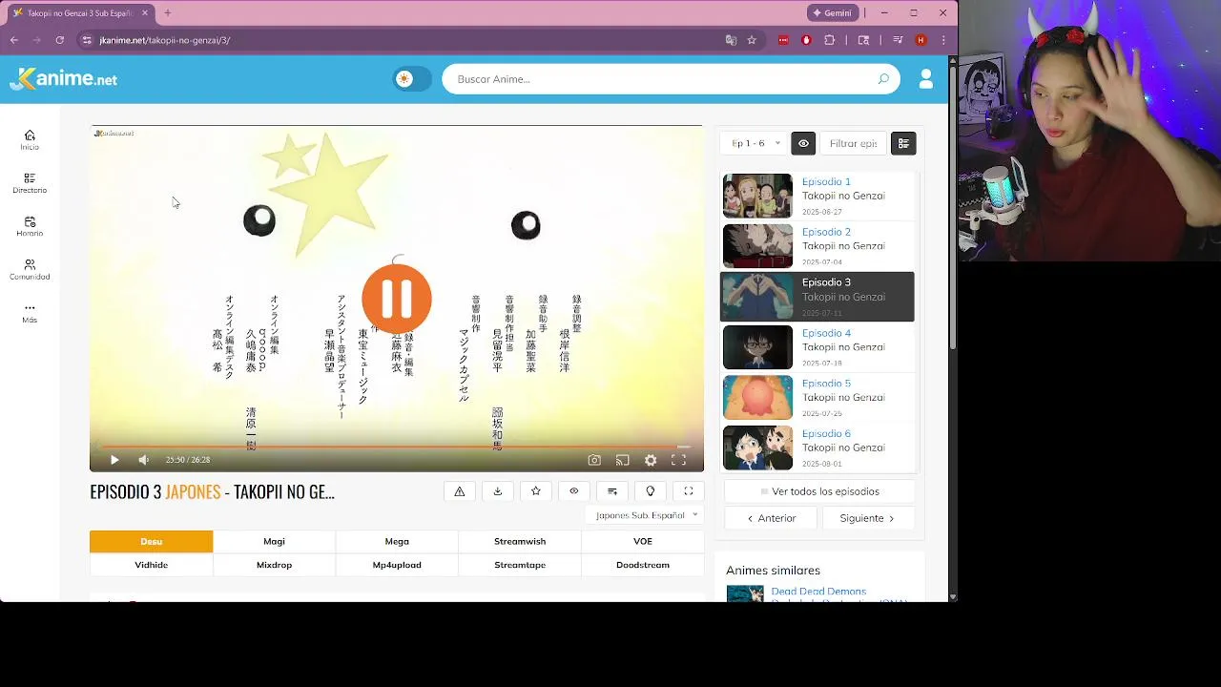The image size is (1221, 687).
Task: Select the Mp4upload server tab
Action: click(x=397, y=565)
